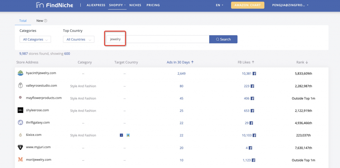
Task: Click the Store Address column header
Action: click(27, 62)
